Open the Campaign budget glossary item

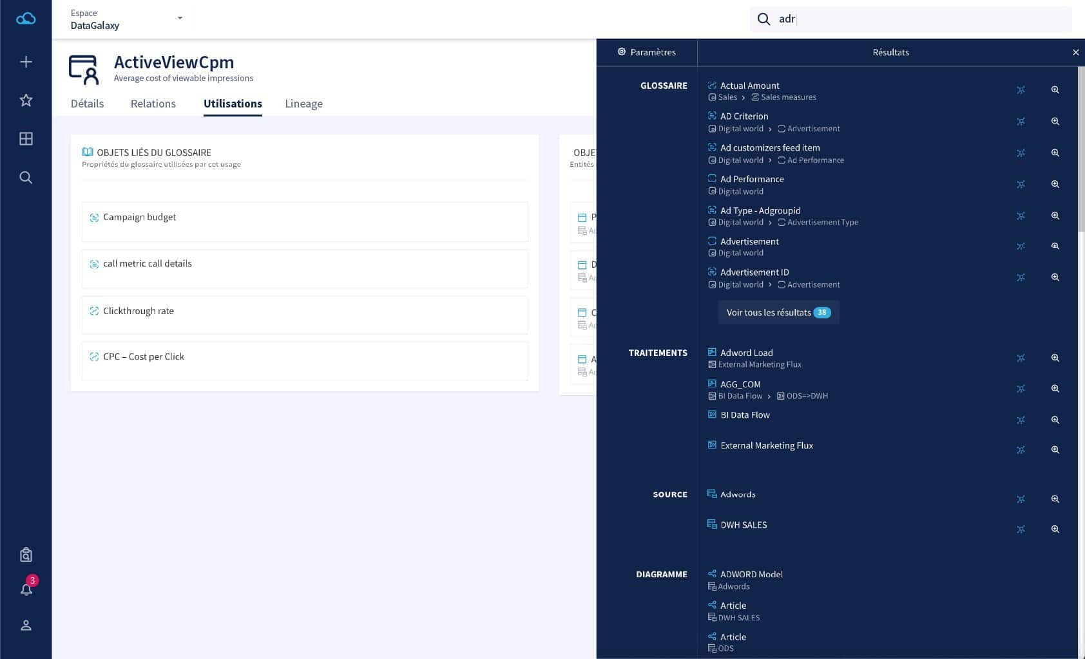tap(139, 218)
